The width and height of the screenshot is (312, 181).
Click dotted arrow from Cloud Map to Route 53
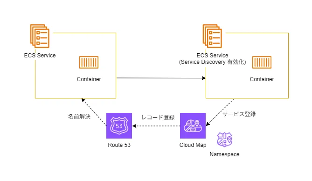coord(156,126)
